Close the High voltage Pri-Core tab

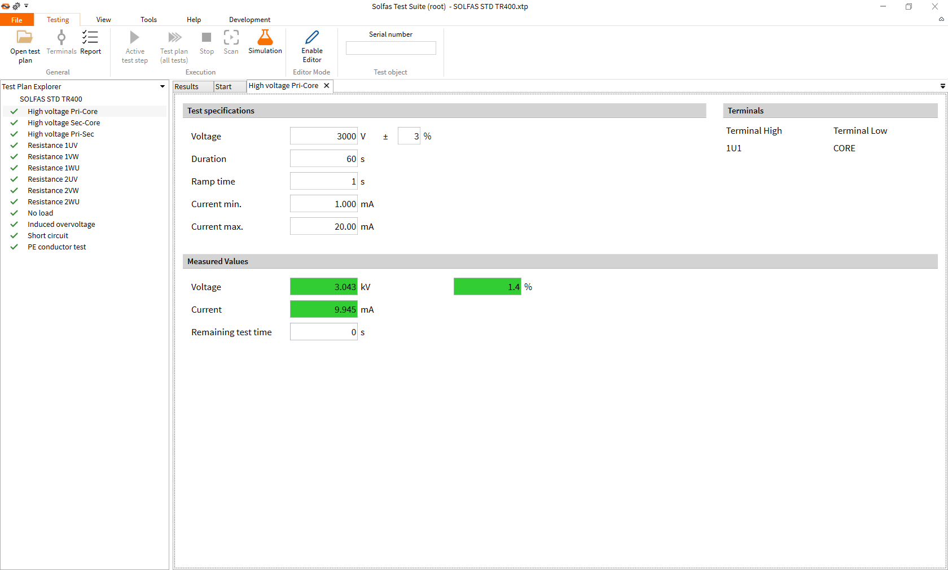(x=326, y=86)
